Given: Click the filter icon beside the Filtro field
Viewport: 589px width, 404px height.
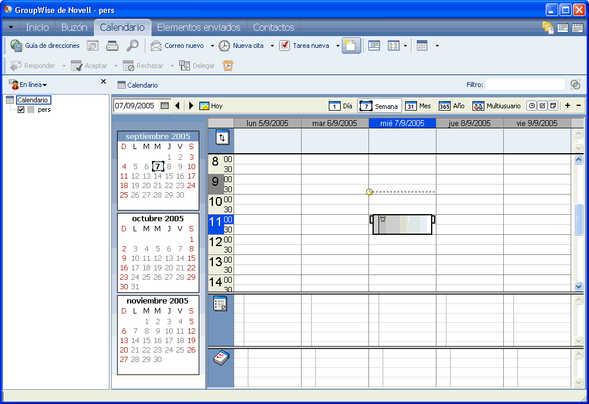Looking at the screenshot, I should pos(575,85).
